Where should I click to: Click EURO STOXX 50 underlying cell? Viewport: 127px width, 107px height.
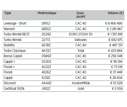(81, 34)
